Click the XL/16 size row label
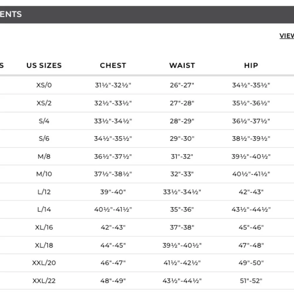 click(x=44, y=228)
